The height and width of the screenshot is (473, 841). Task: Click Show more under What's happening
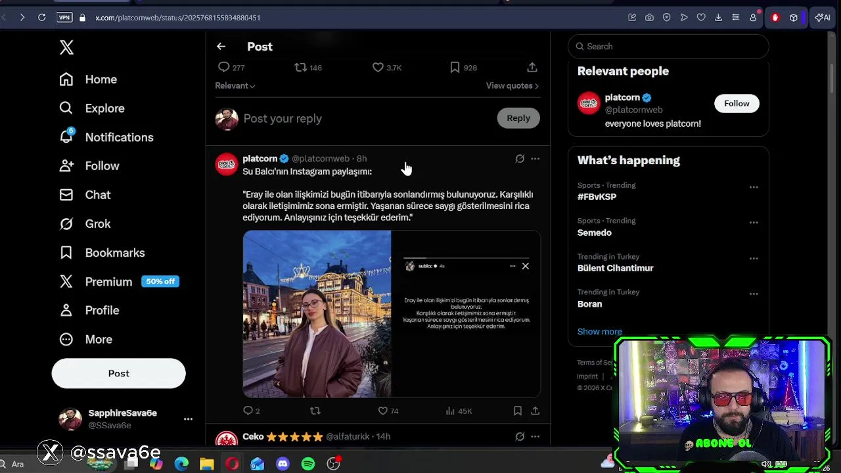click(x=600, y=332)
